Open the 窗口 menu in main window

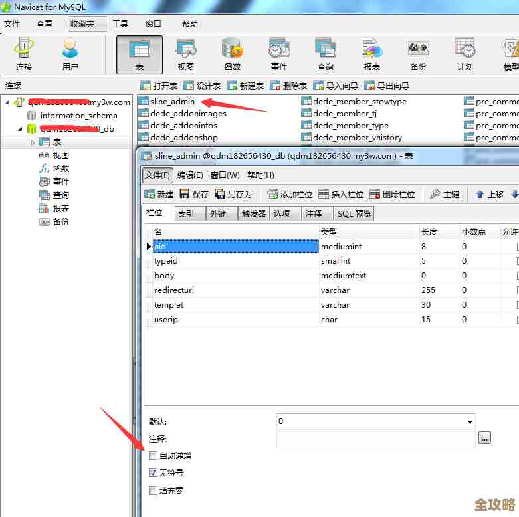[x=154, y=24]
